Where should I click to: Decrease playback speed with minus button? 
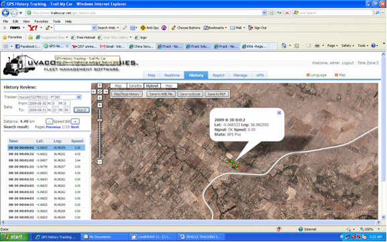[x=49, y=121]
